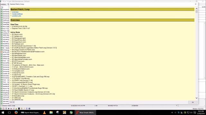The image size is (206, 115).
Task: Open the blue question mark help icon
Action: (x=29, y=109)
